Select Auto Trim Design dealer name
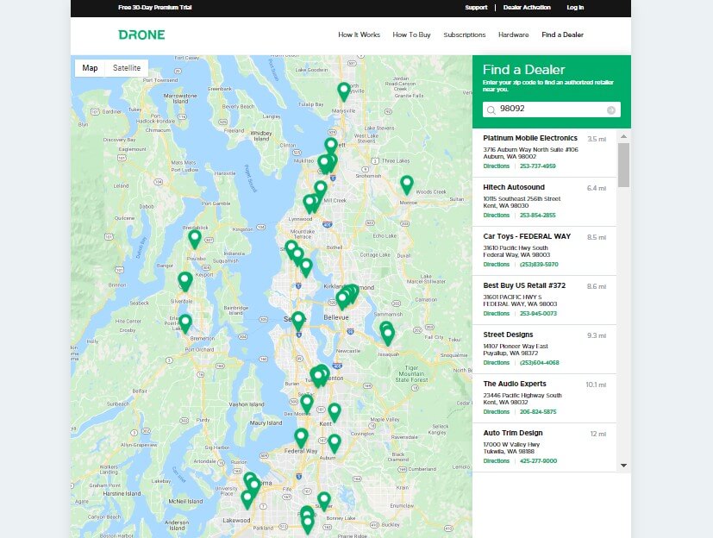This screenshot has width=713, height=538. coord(513,433)
